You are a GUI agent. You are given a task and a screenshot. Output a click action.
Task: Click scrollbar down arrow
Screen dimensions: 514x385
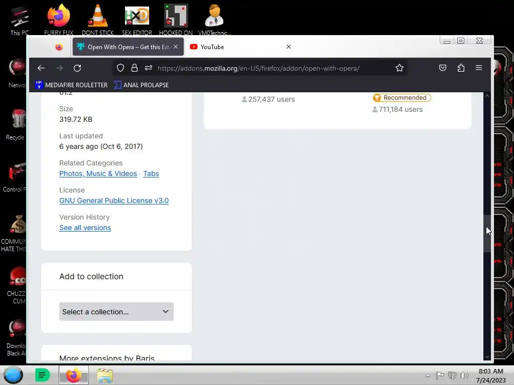pyautogui.click(x=487, y=356)
